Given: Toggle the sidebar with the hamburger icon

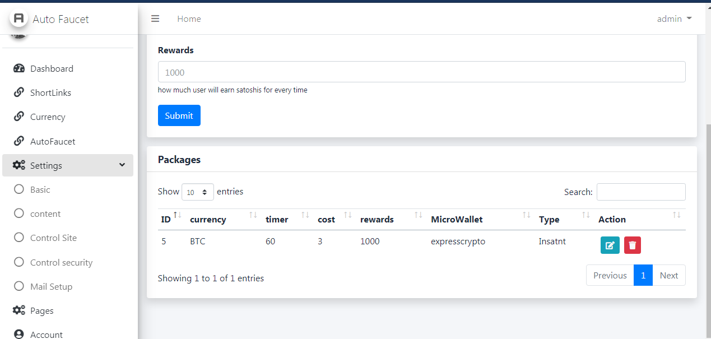Looking at the screenshot, I should click(155, 18).
